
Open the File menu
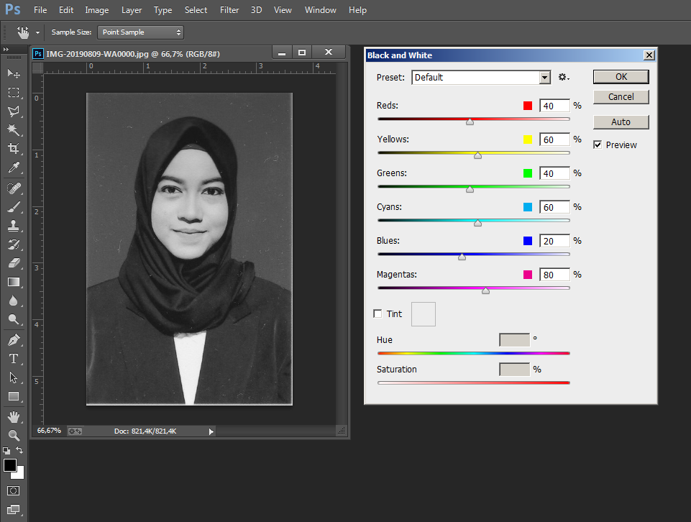point(40,9)
